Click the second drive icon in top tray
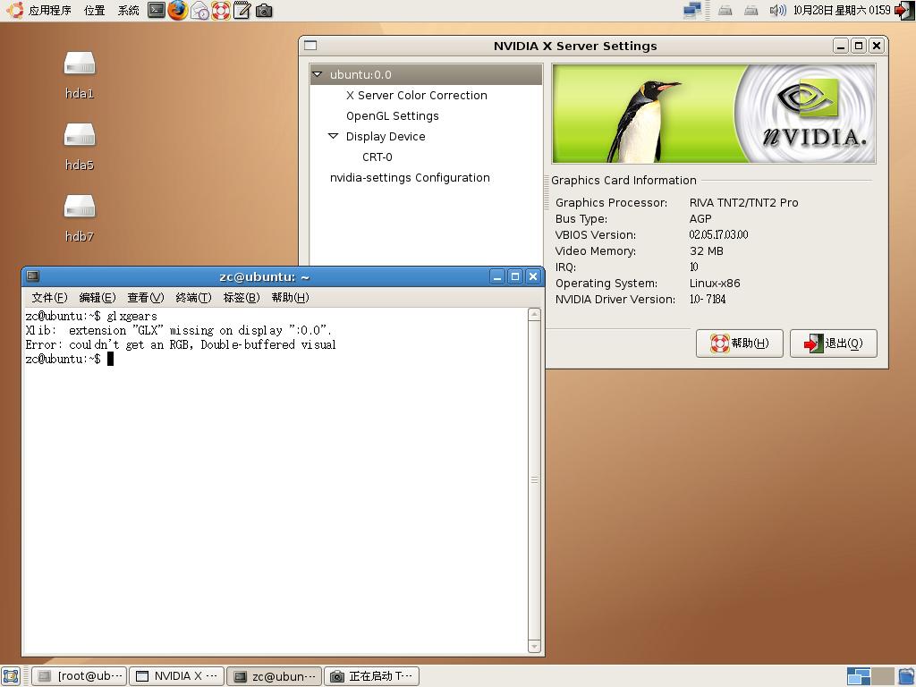 tap(751, 11)
